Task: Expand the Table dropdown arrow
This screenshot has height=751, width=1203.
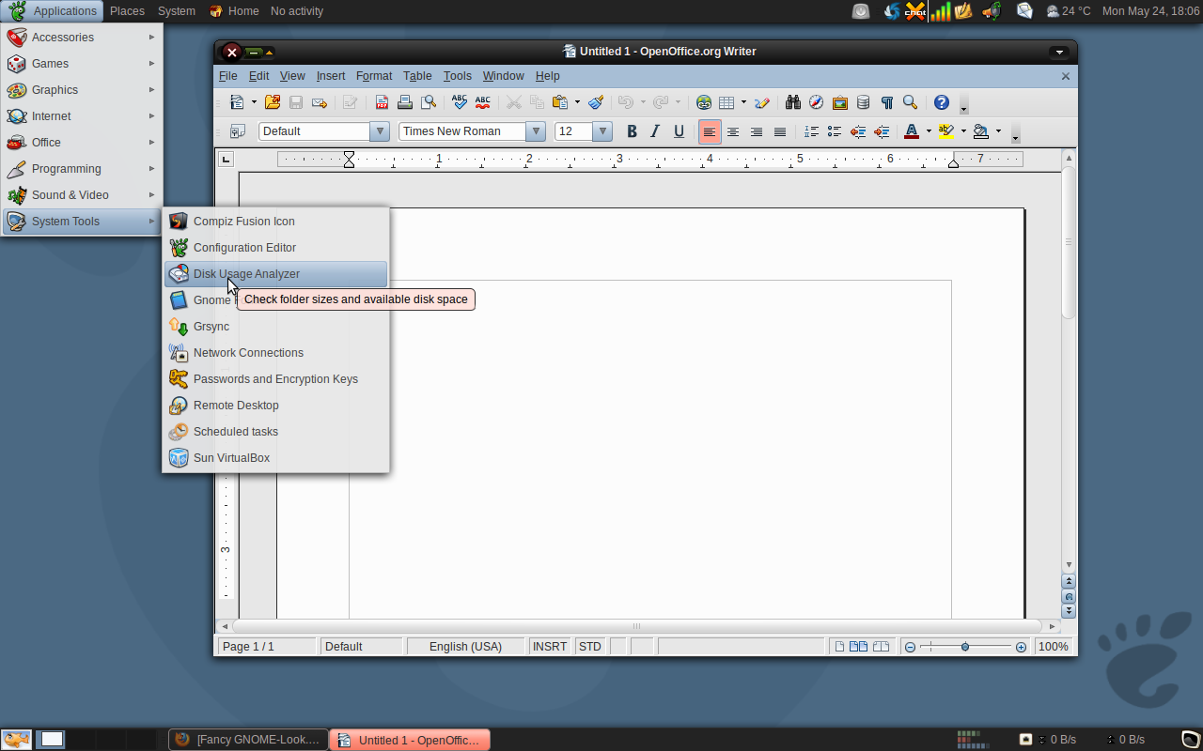Action: (x=743, y=102)
